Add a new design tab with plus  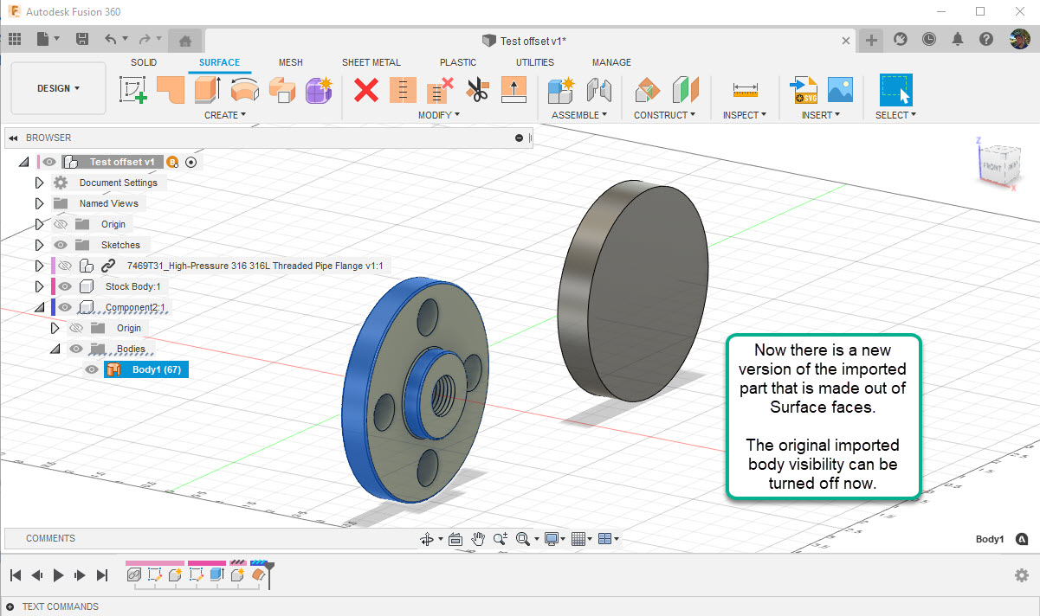(871, 40)
